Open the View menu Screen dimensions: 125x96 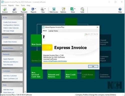pos(17,5)
